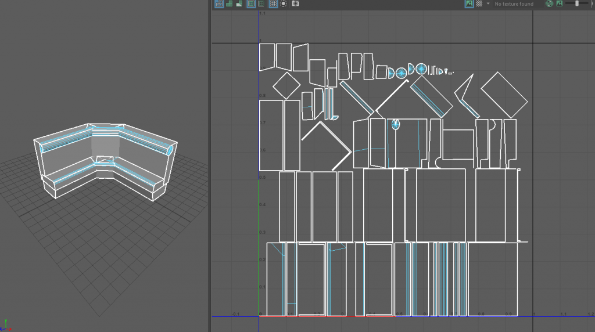
Task: Select the top-left UV shell at corner
Action: click(x=267, y=57)
